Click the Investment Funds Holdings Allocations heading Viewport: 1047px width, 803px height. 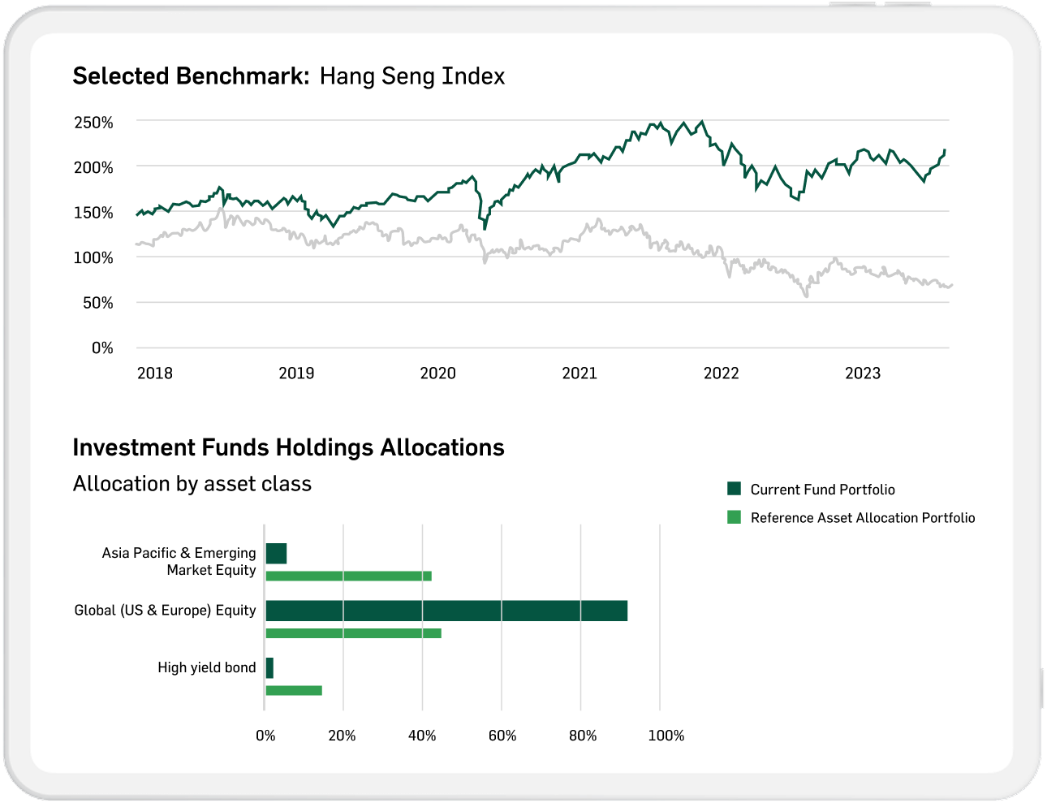pyautogui.click(x=288, y=447)
